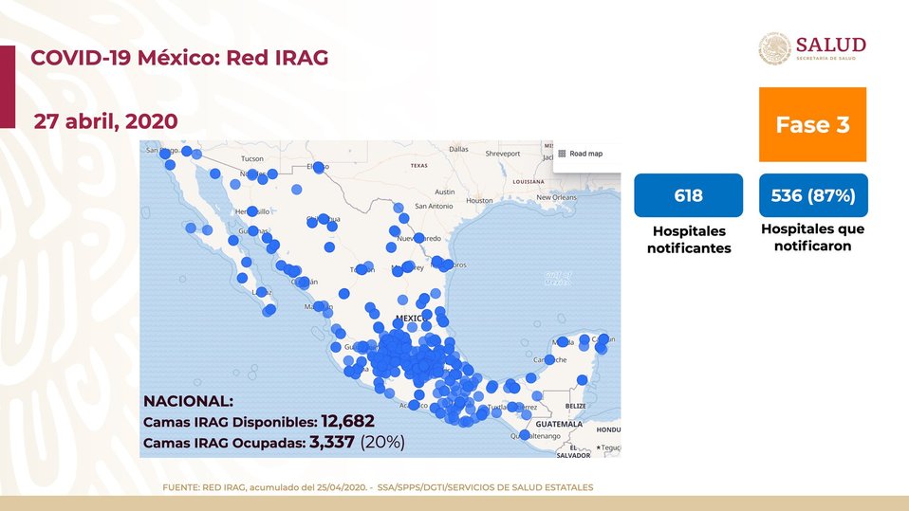Image resolution: width=909 pixels, height=511 pixels.
Task: Click the blue 536 (87%) box
Action: pyautogui.click(x=812, y=196)
